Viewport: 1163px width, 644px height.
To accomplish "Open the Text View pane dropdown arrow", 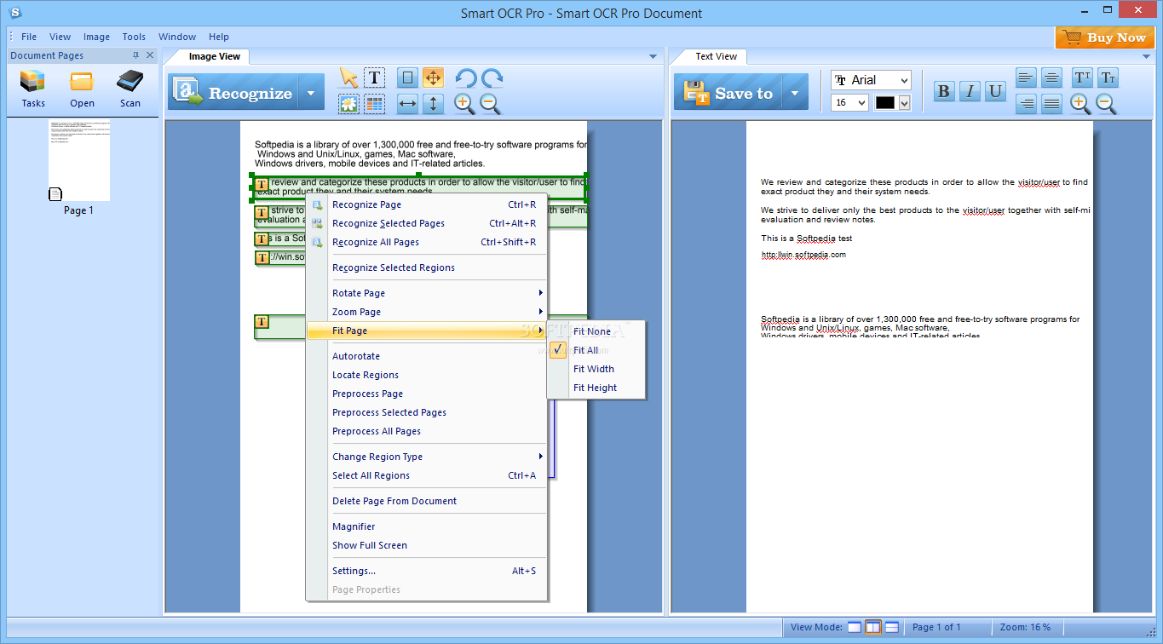I will 1146,56.
